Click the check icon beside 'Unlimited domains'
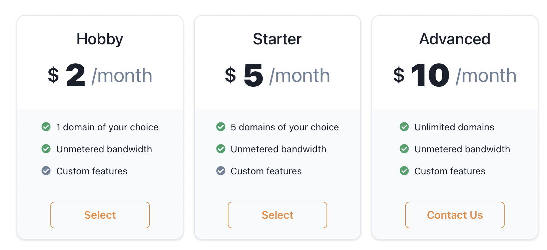 (404, 127)
